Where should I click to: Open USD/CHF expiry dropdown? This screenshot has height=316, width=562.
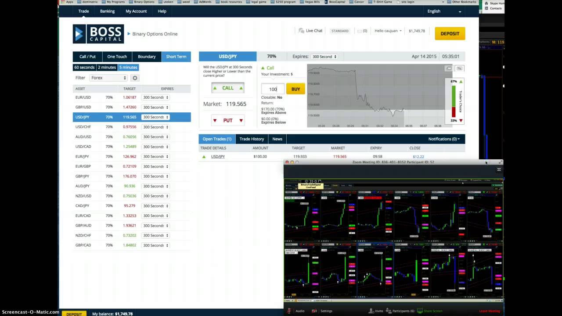tap(155, 127)
